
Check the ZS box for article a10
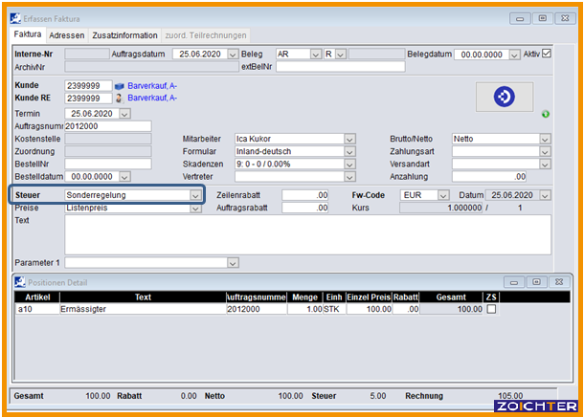(x=491, y=310)
